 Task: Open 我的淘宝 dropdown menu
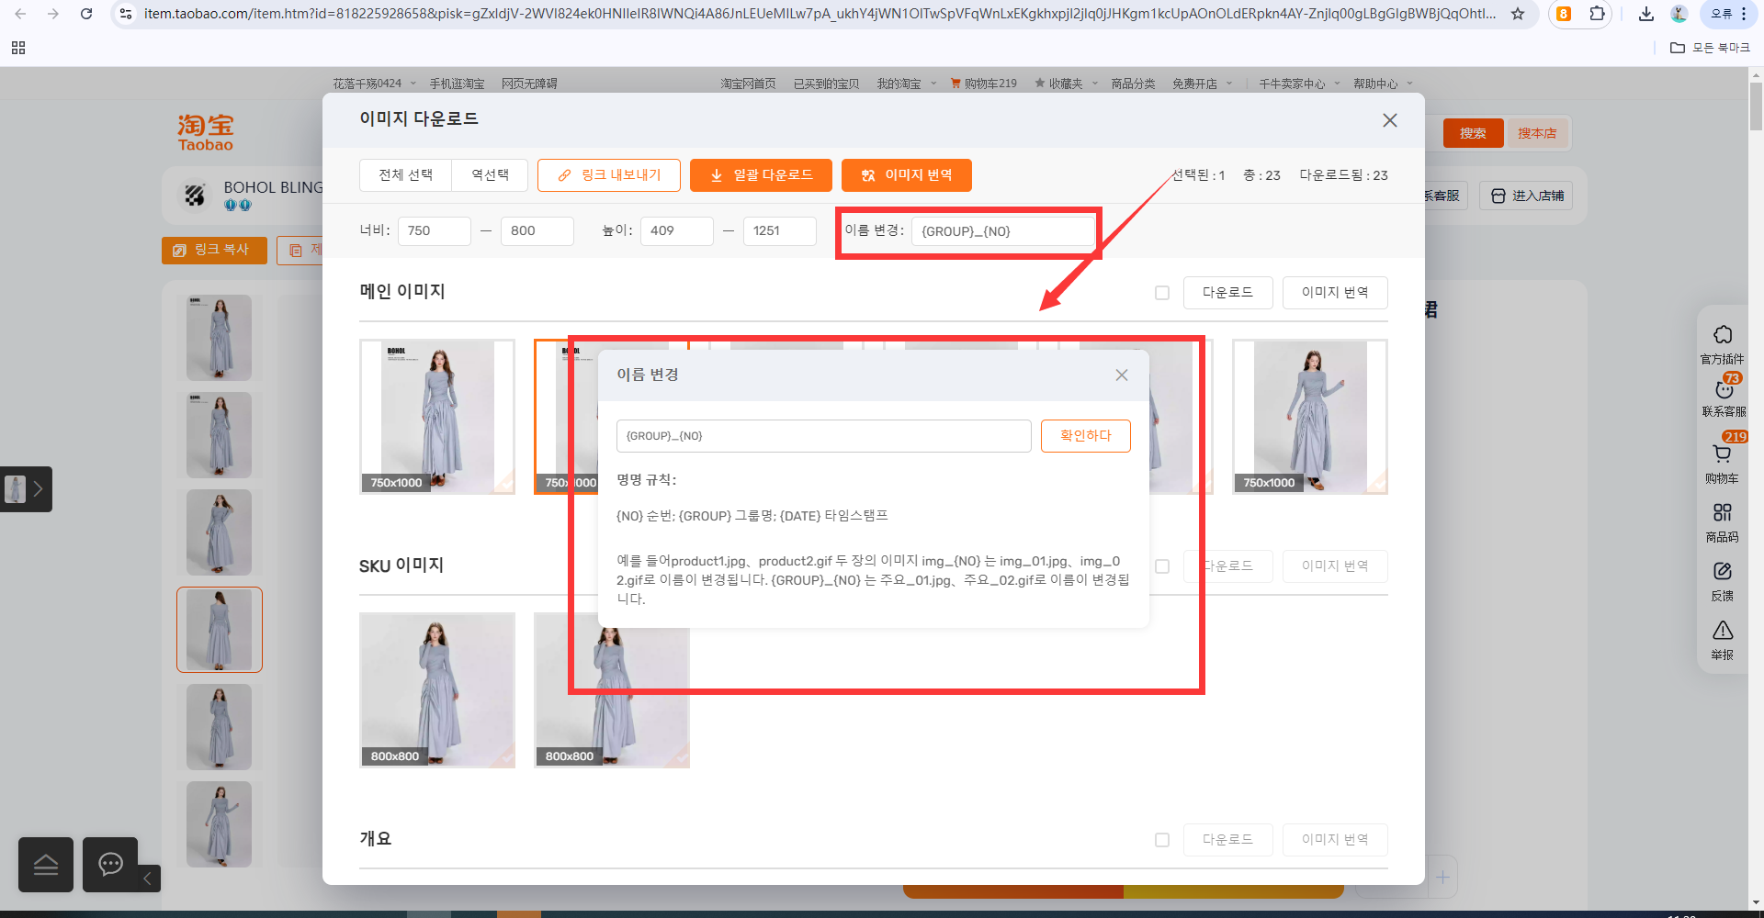906,84
